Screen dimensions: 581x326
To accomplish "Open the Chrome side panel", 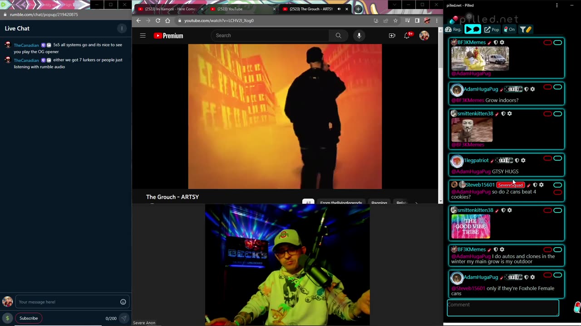I will coord(417,20).
